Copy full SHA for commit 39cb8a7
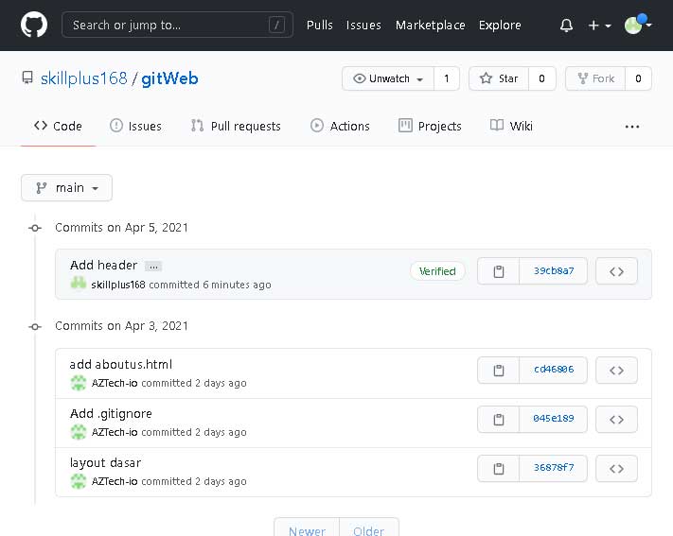 (x=498, y=271)
